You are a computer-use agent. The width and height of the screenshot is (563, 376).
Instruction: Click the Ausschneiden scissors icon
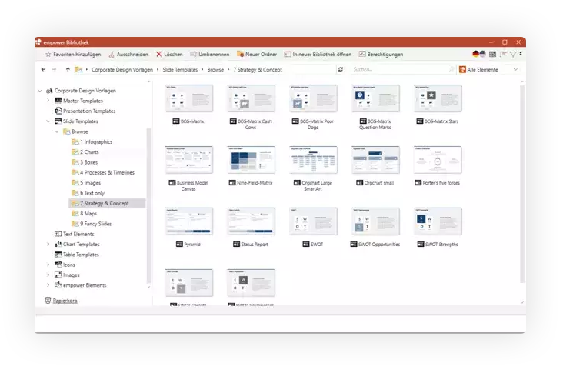(x=112, y=55)
